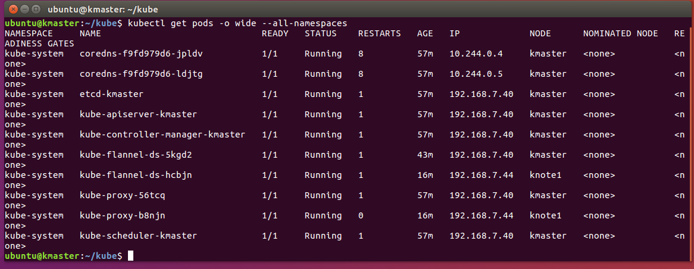Click the IP address 10.244.0.4
Screen dimensions: 694x269
pos(476,54)
